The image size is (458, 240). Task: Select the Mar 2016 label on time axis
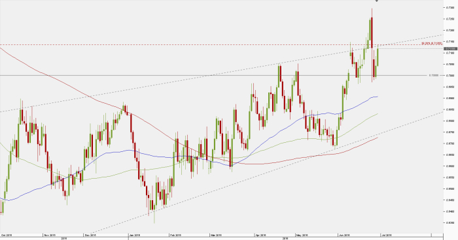pyautogui.click(x=217, y=235)
